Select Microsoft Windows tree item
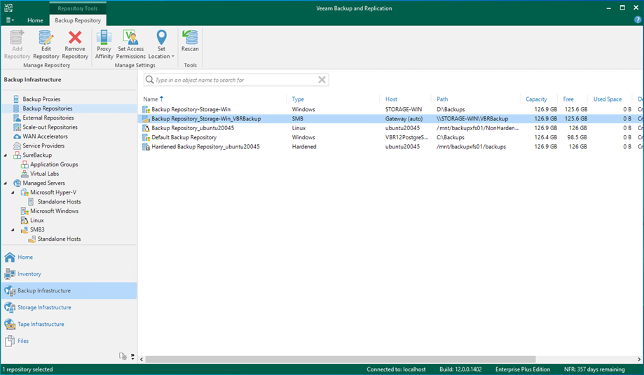 (54, 211)
